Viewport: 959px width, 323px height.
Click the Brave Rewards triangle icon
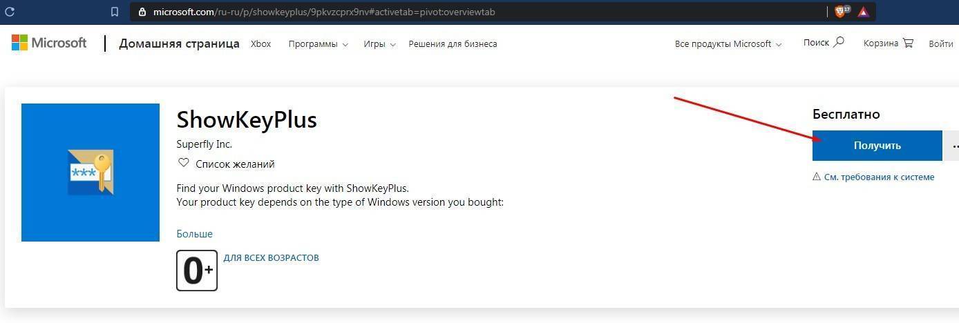[864, 12]
